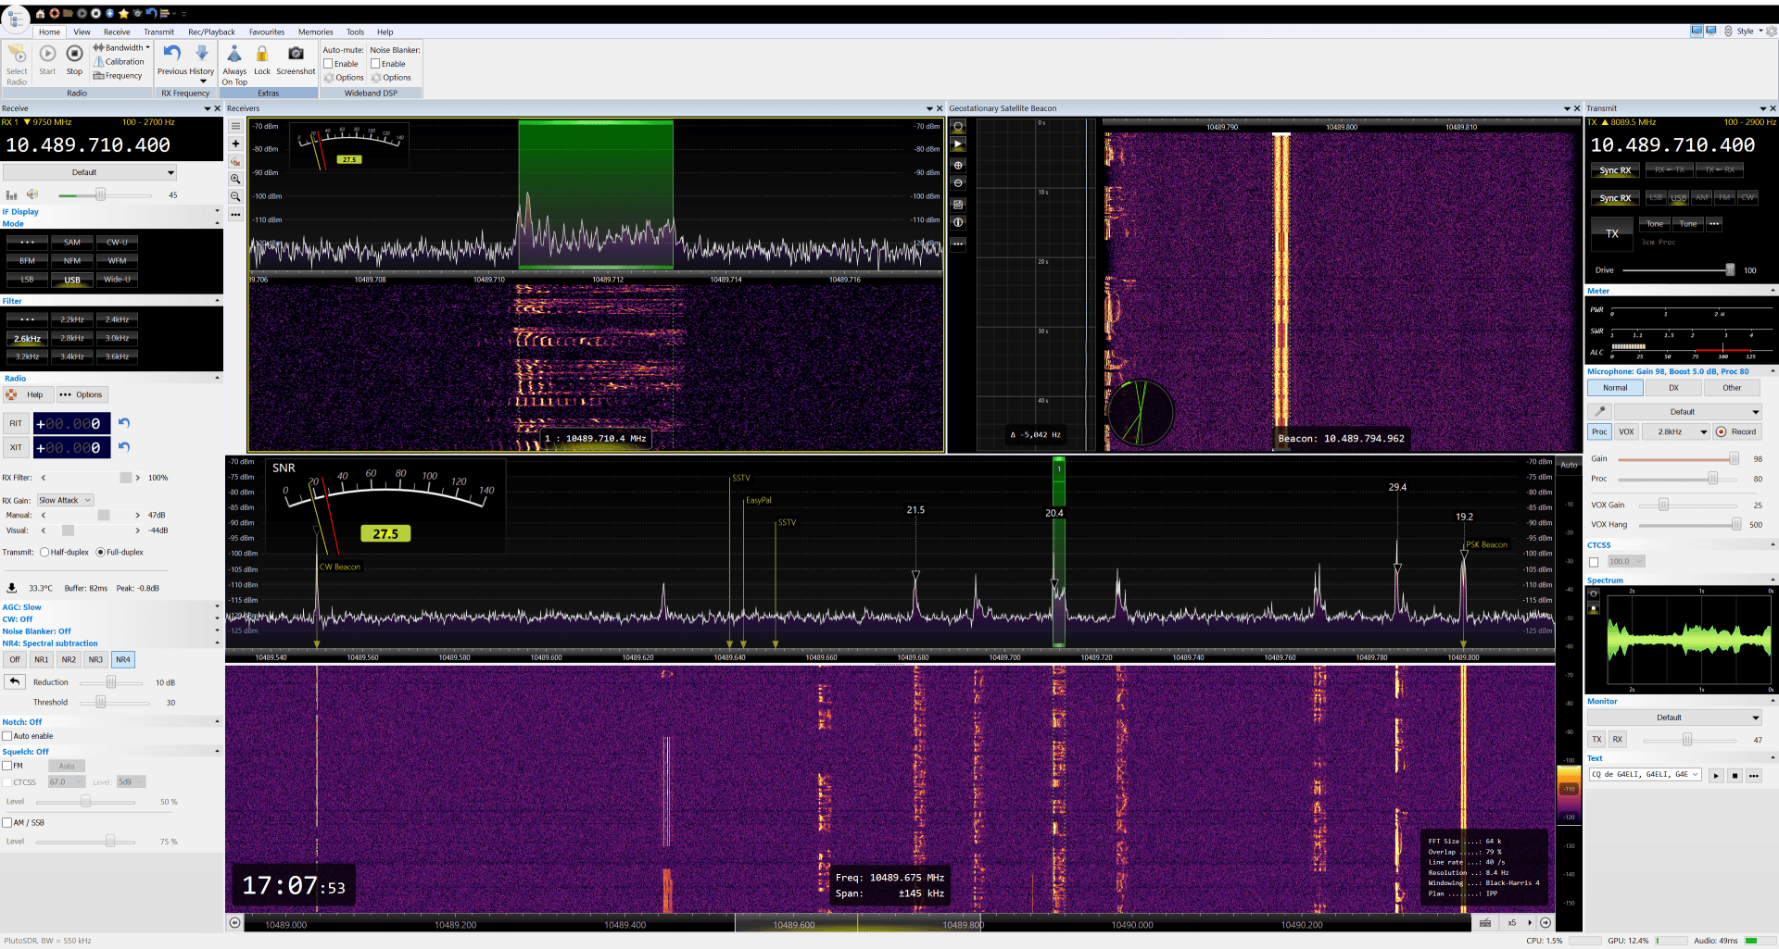Image resolution: width=1779 pixels, height=949 pixels.
Task: Switch to the Favourites ribbon tab
Action: 267,31
